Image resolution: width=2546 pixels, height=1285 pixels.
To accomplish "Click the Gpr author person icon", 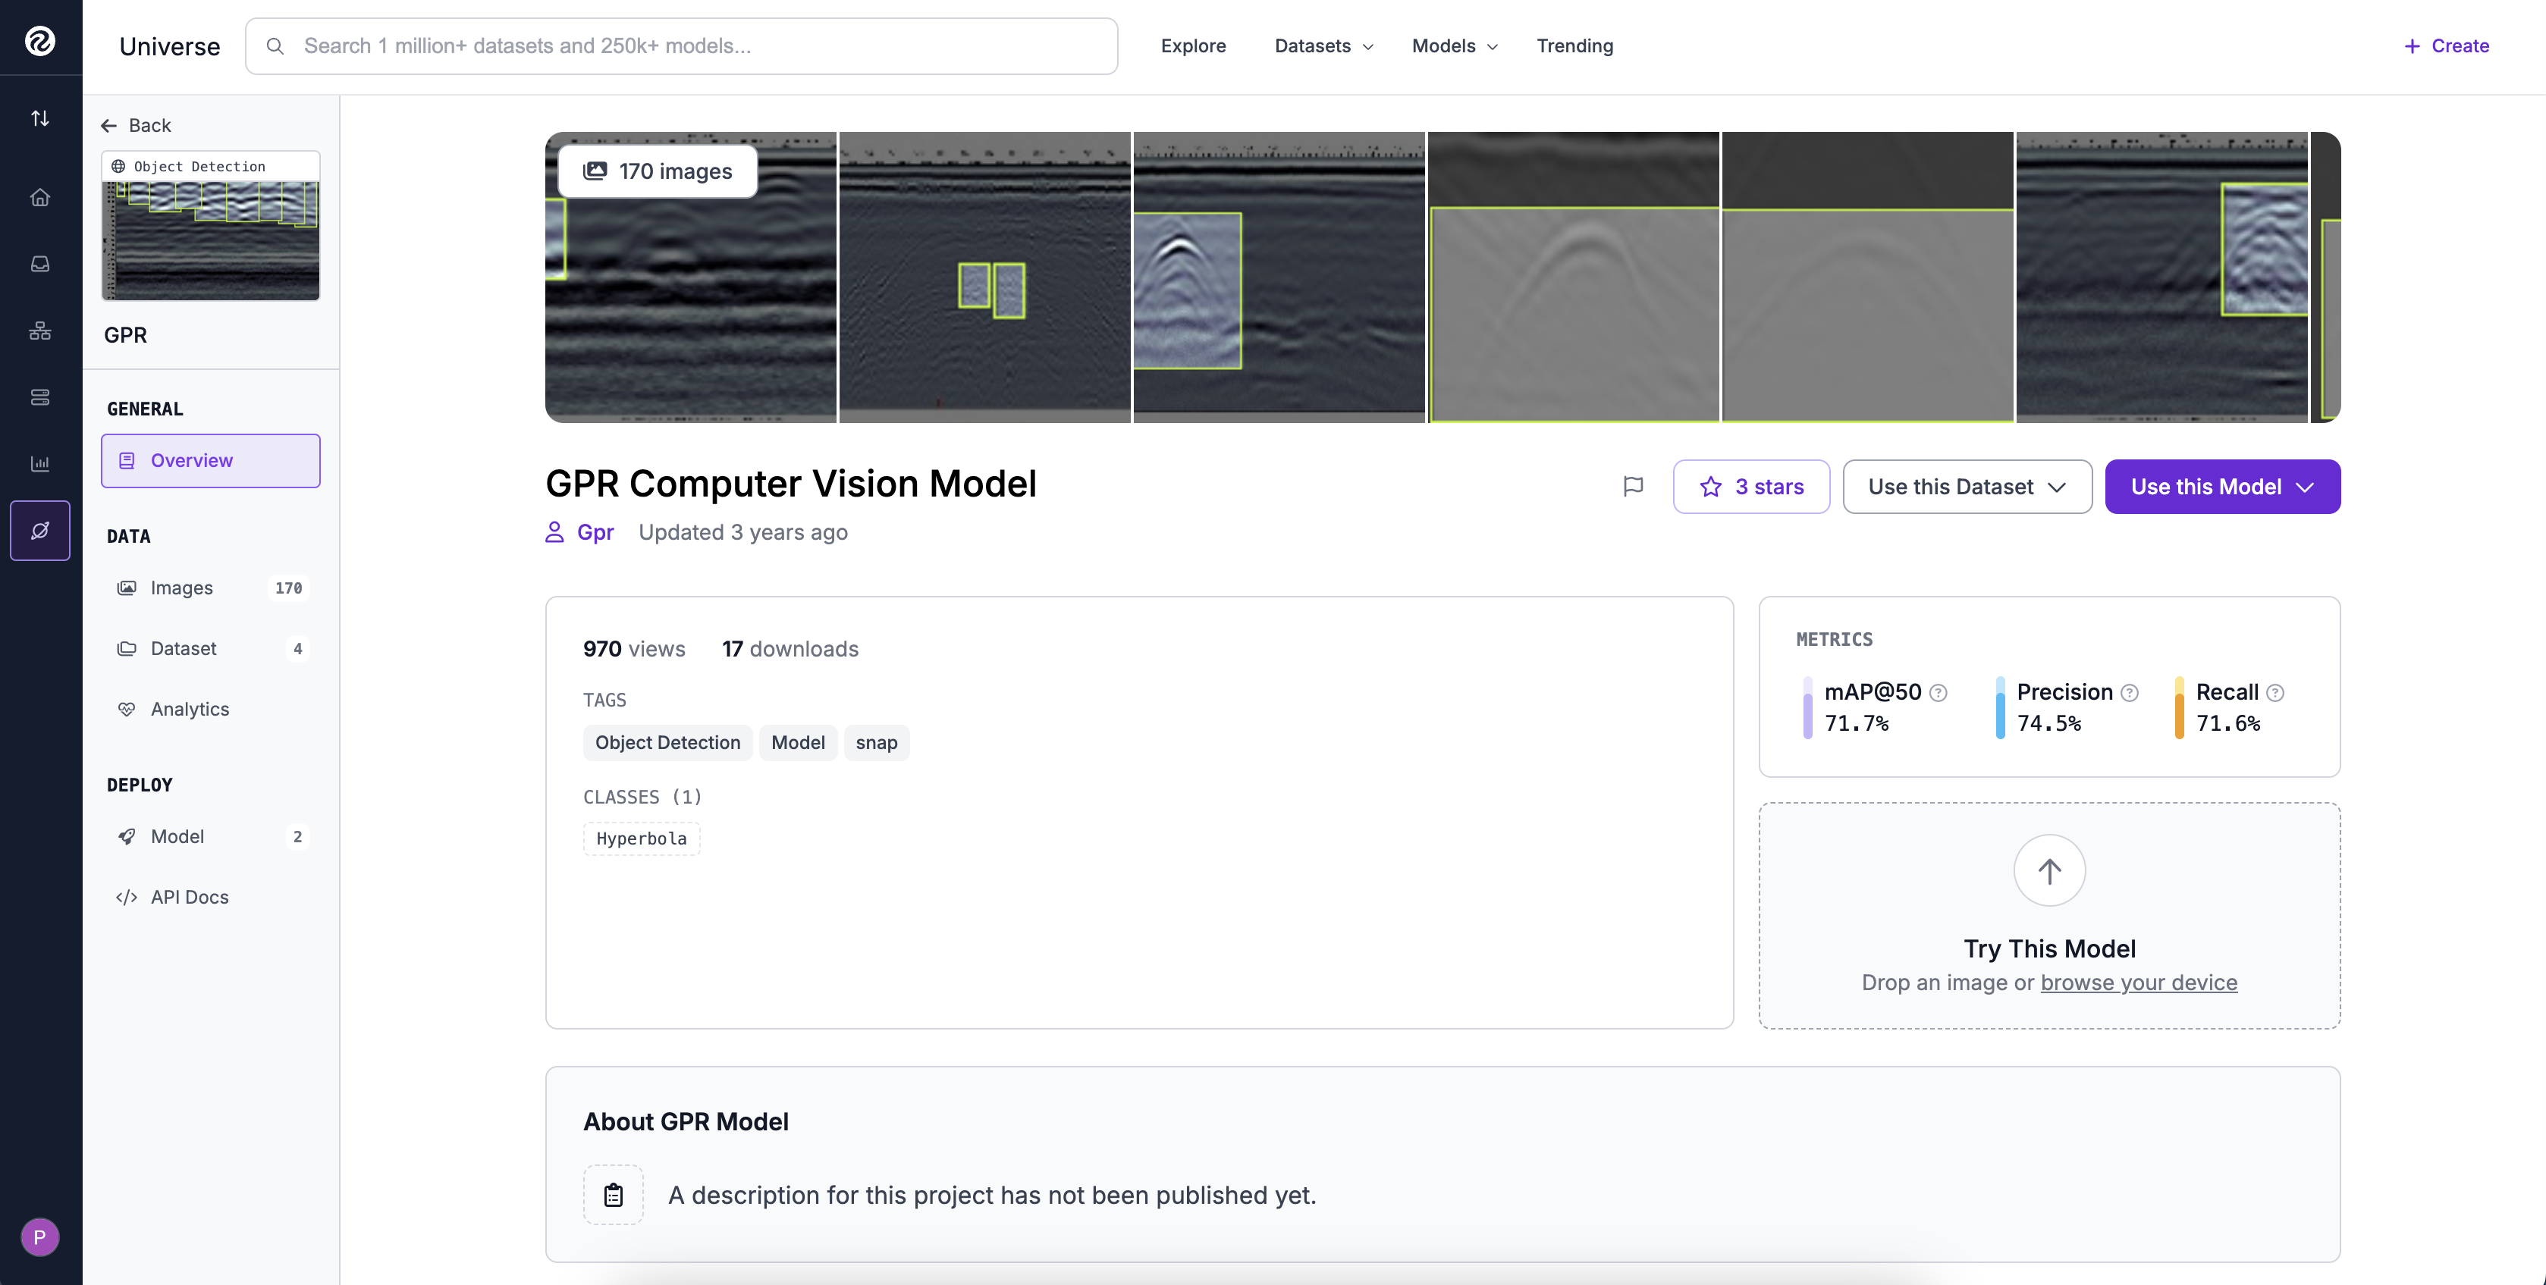I will coord(554,532).
